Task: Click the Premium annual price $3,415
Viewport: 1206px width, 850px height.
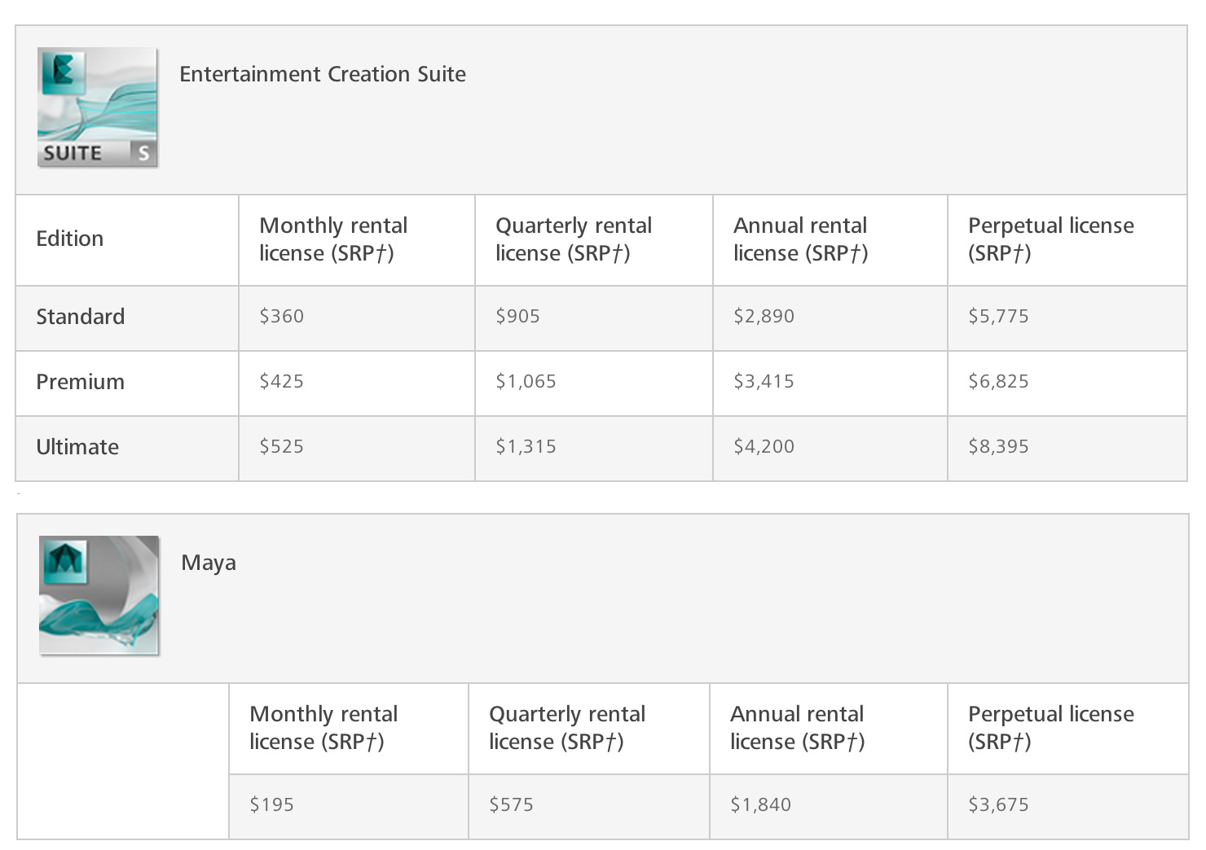Action: [x=764, y=381]
